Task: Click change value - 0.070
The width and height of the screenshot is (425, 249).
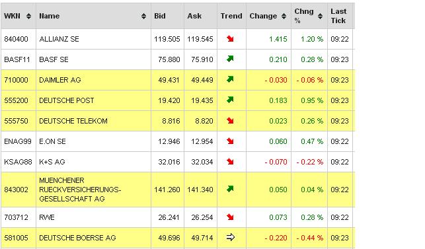Action: click(276, 162)
